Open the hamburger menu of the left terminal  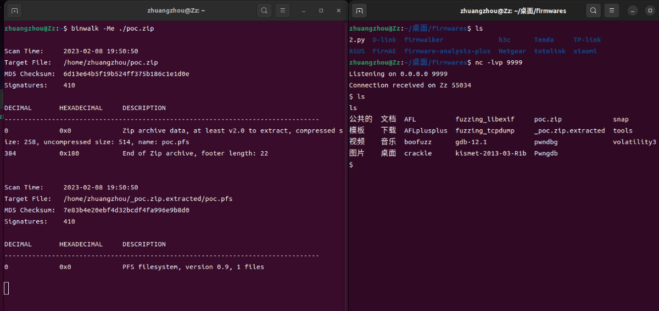pos(282,10)
